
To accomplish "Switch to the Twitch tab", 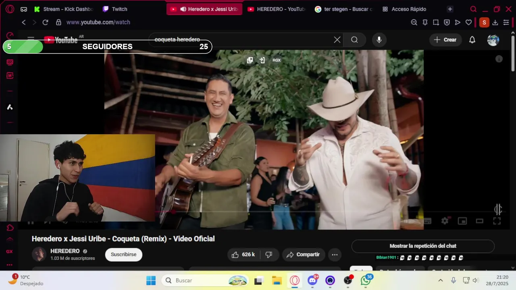I will (115, 9).
